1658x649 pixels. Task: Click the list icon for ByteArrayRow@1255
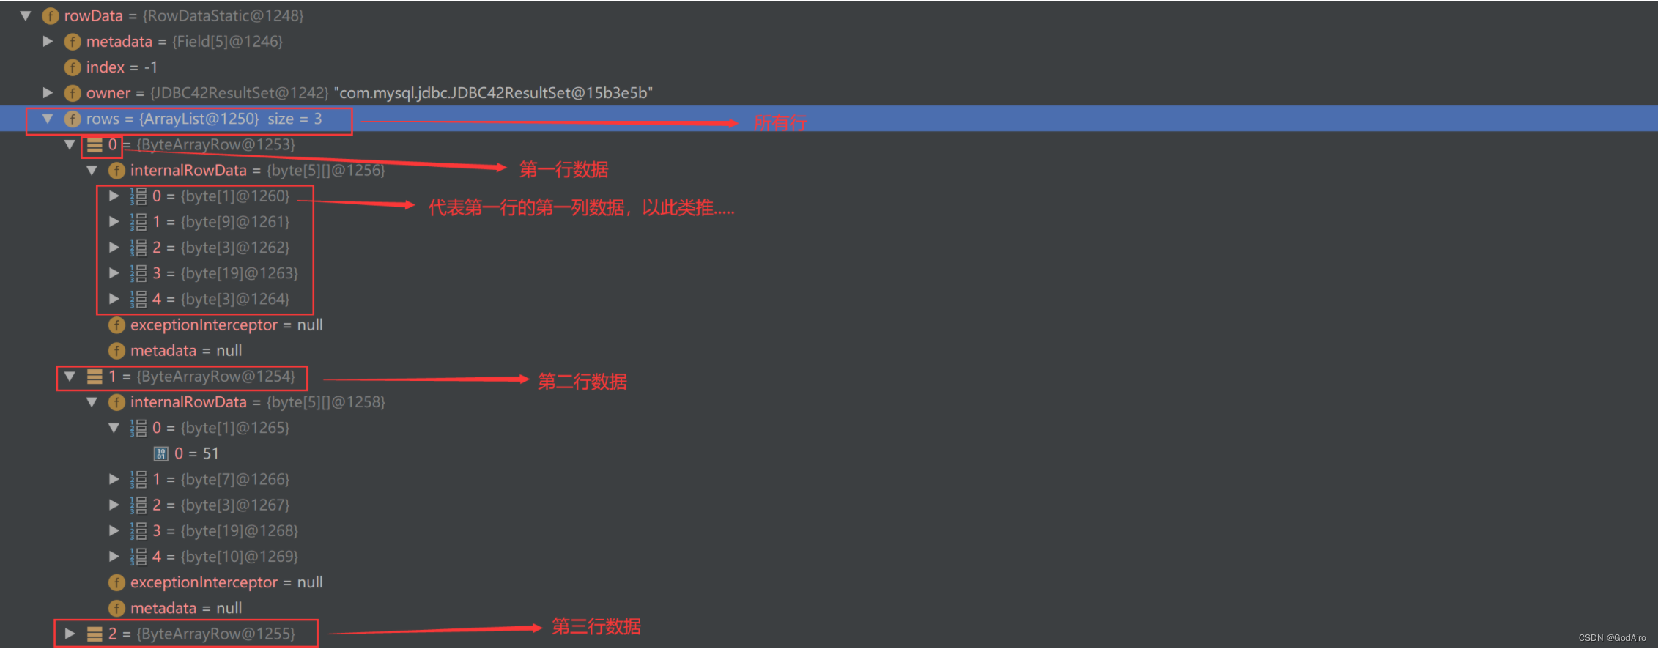(x=95, y=634)
